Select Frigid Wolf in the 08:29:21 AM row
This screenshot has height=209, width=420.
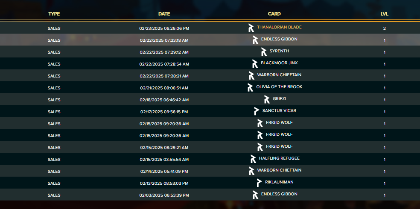click(x=280, y=147)
